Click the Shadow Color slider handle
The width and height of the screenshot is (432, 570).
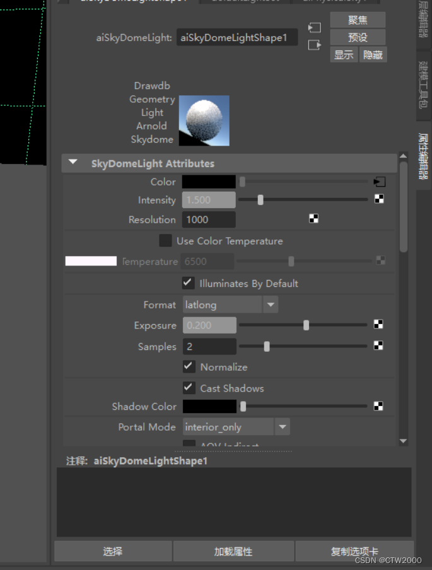(243, 407)
